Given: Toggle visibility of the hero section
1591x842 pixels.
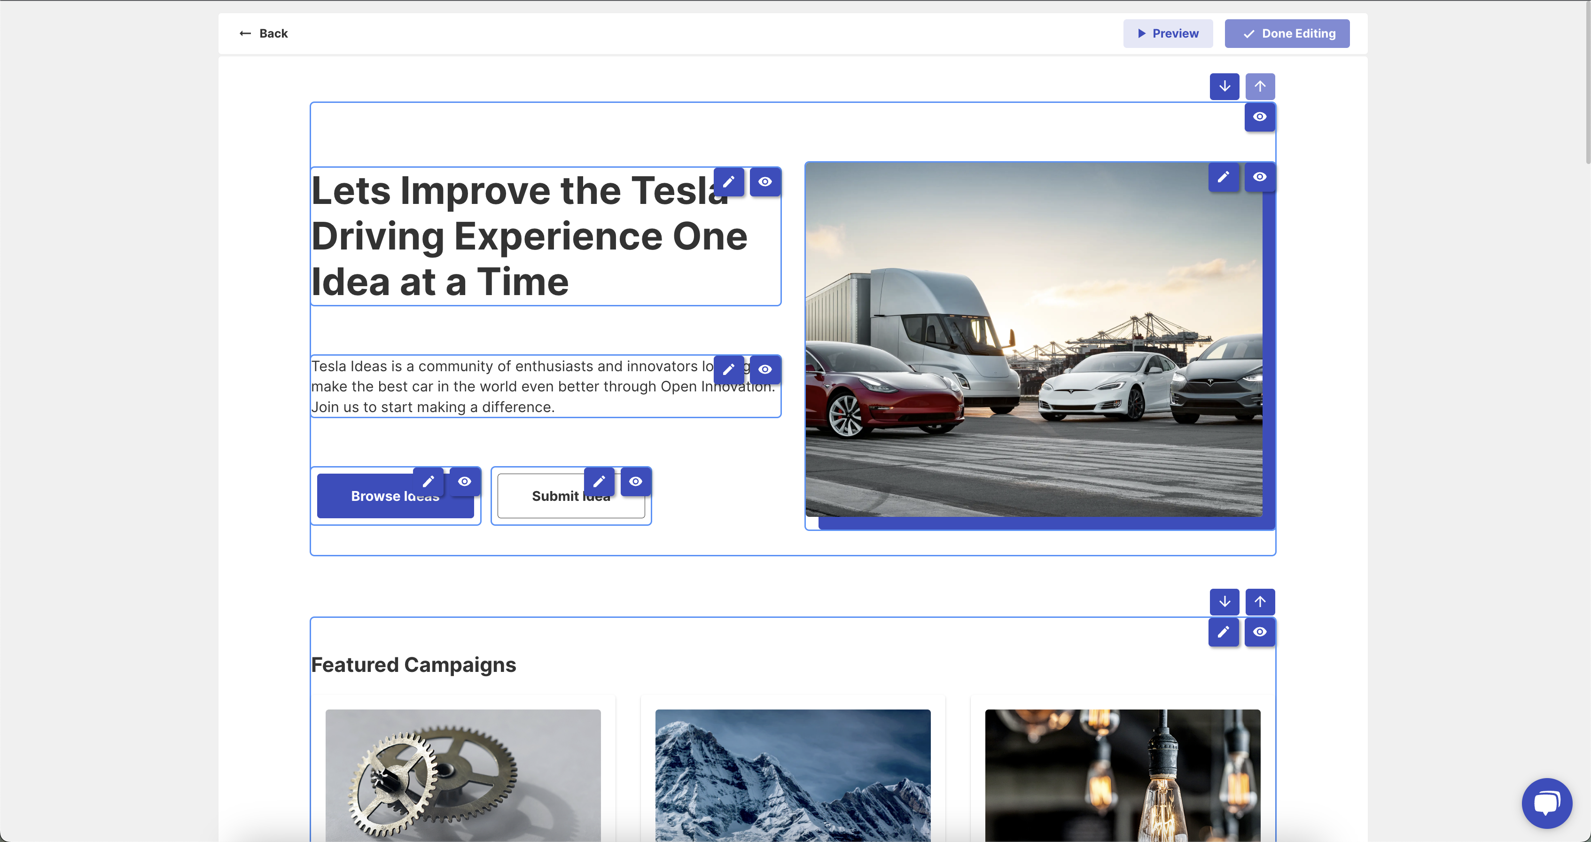Looking at the screenshot, I should (1260, 117).
